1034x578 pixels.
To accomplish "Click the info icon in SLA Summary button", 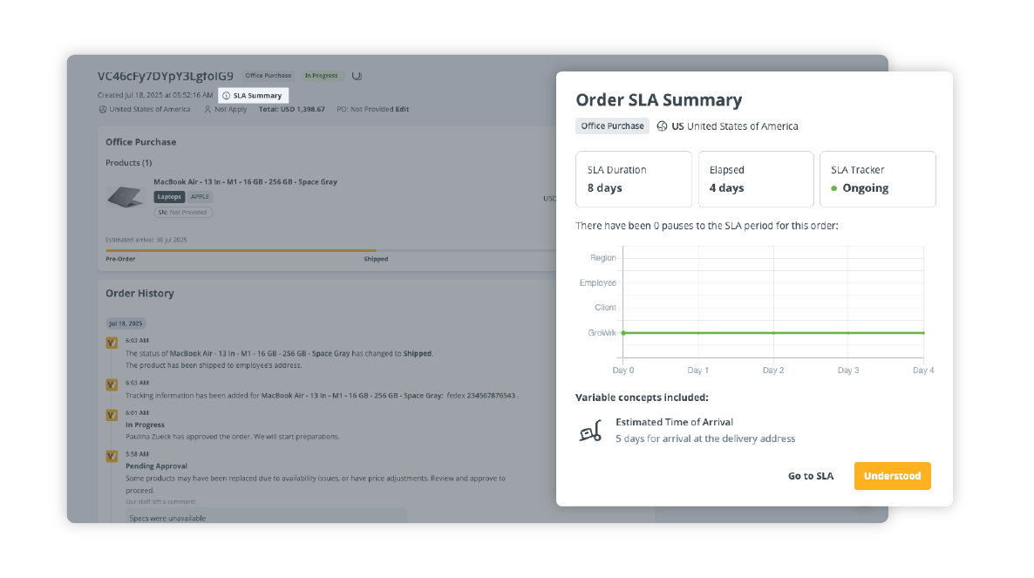I will (x=226, y=96).
